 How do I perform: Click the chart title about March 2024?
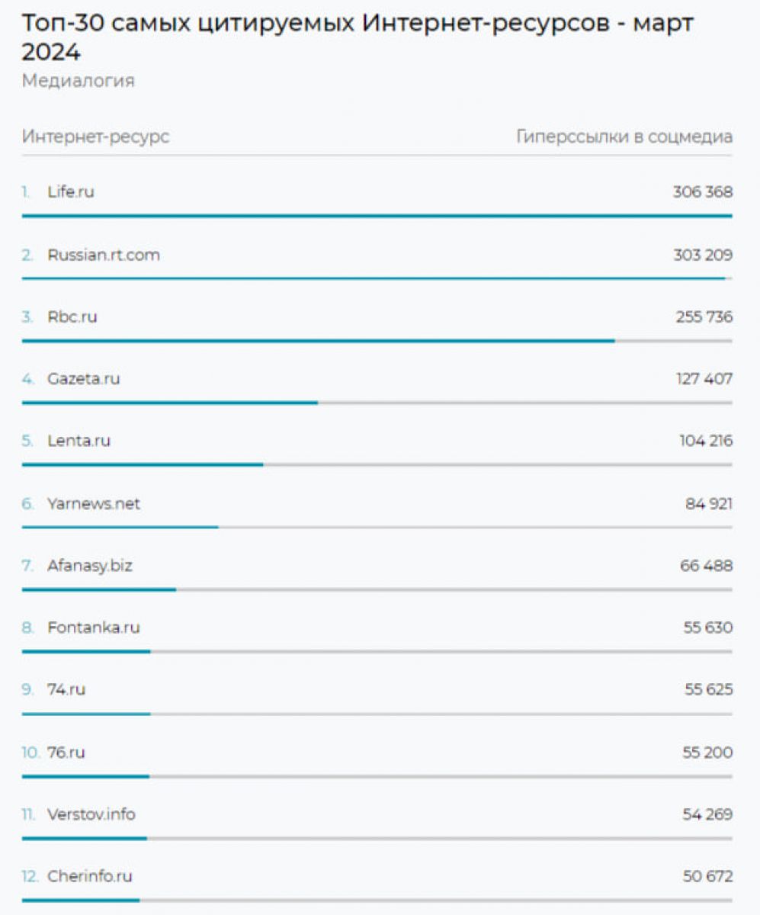(x=358, y=38)
